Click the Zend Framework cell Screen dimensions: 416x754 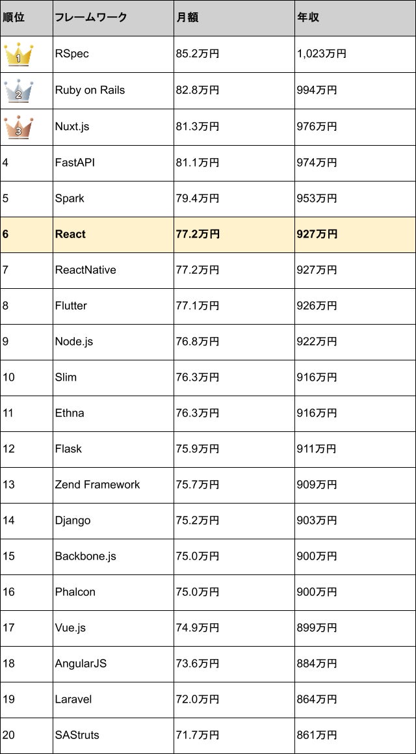click(113, 485)
